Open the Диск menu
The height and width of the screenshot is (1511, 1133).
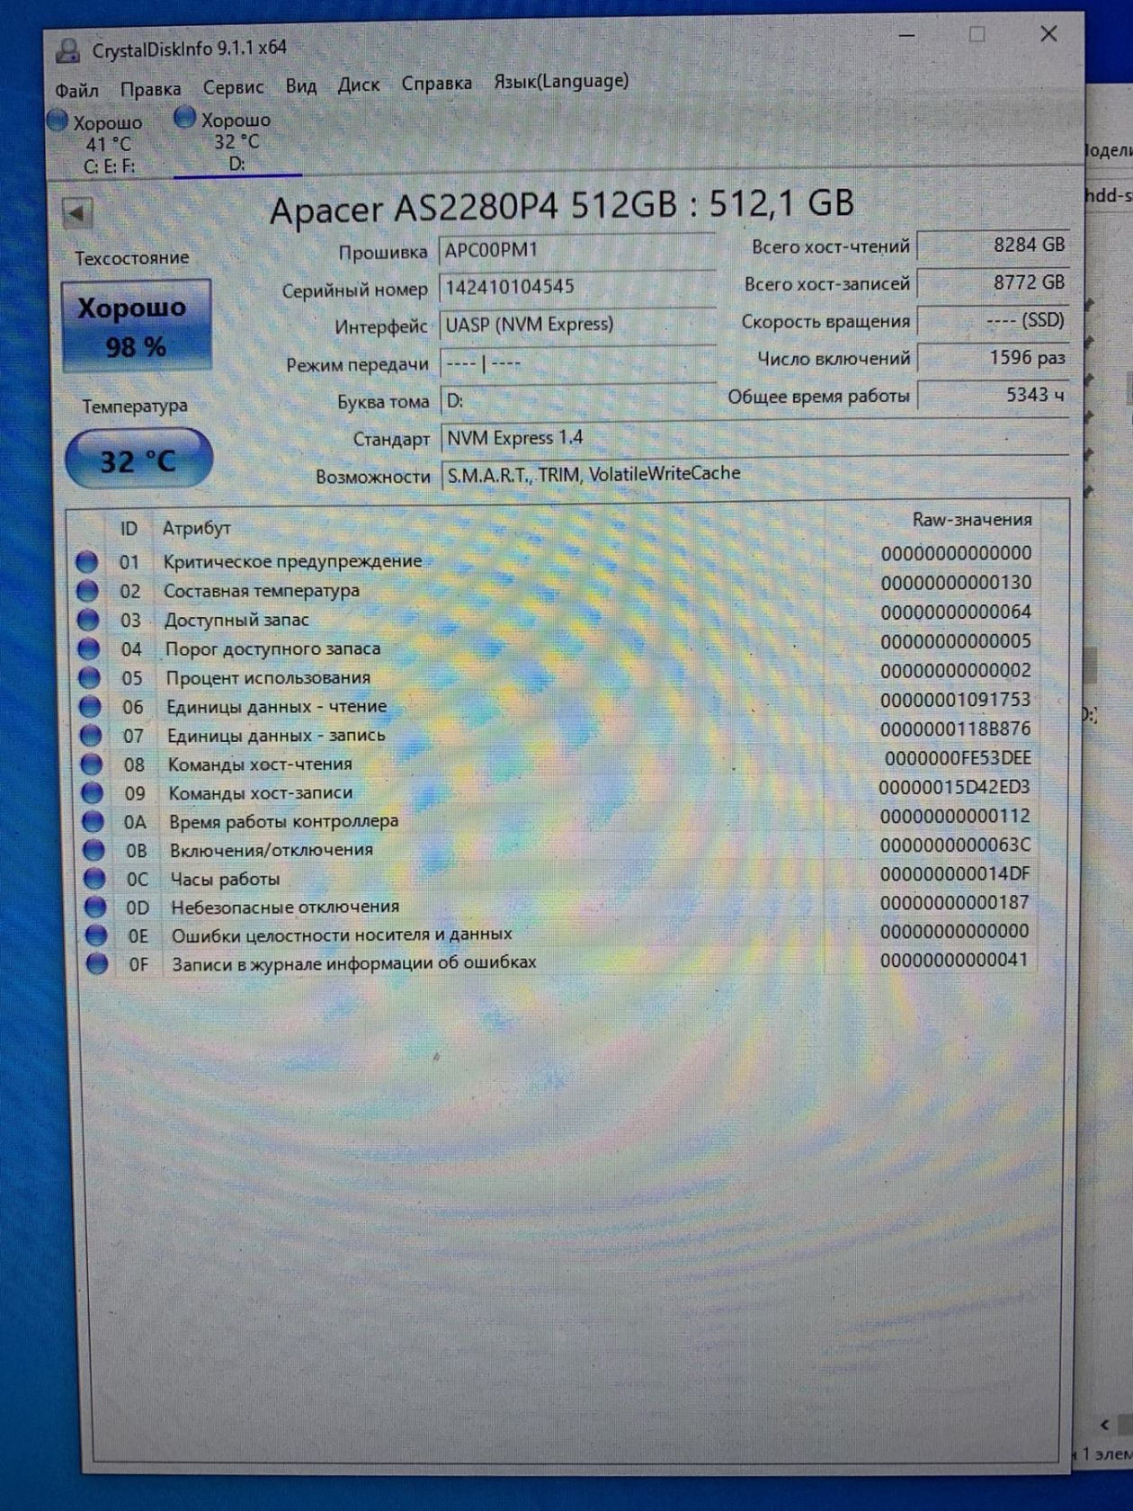(358, 85)
